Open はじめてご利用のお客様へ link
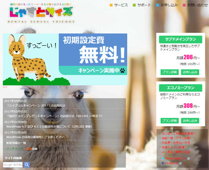209x170 pixels. pos(178,134)
